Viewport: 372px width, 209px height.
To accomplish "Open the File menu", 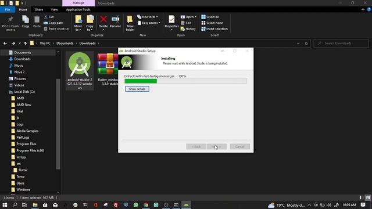I will 8,9.
